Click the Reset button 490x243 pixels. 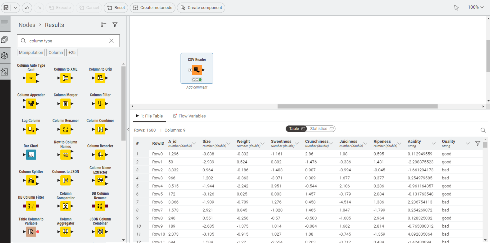pyautogui.click(x=116, y=8)
